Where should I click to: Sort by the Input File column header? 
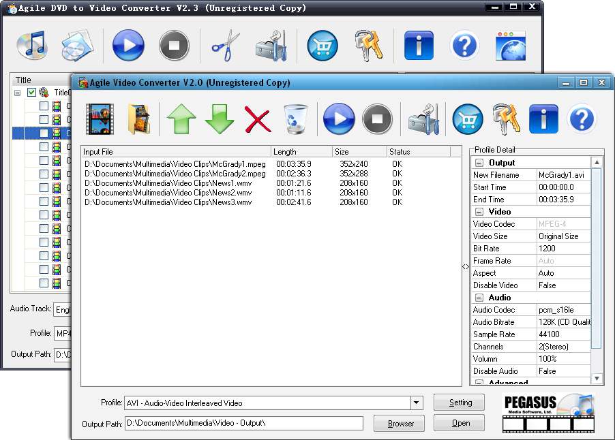pyautogui.click(x=176, y=152)
